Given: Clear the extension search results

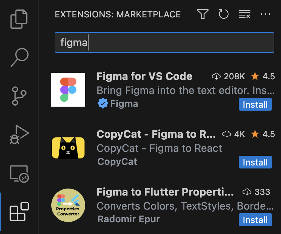Looking at the screenshot, I should click(244, 14).
